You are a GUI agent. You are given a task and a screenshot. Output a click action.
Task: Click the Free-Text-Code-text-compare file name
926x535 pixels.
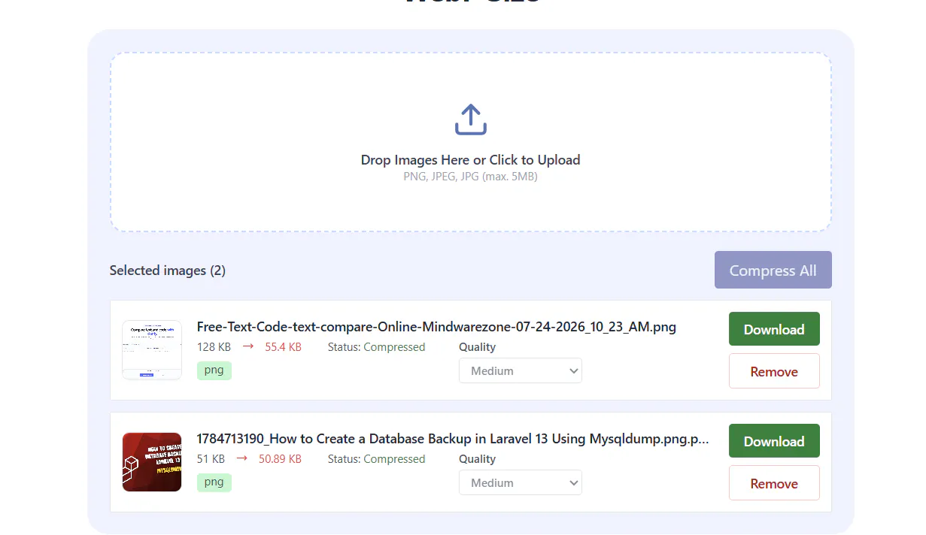pos(436,327)
